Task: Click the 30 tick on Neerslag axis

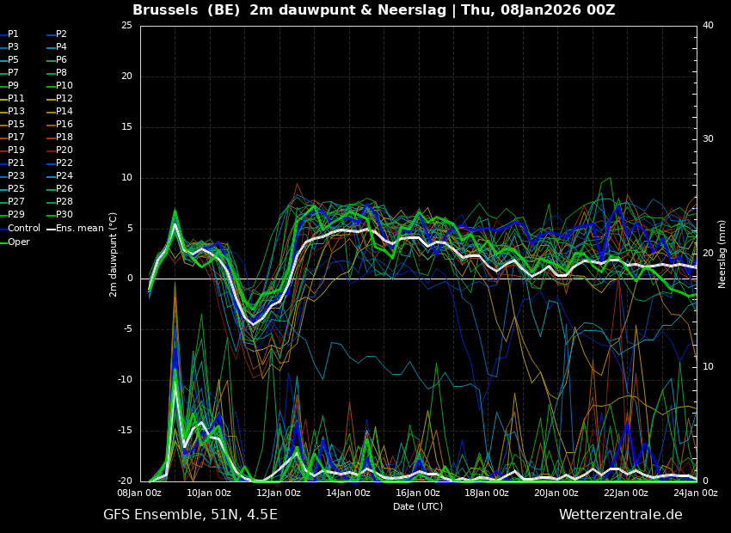Action: pyautogui.click(x=708, y=139)
